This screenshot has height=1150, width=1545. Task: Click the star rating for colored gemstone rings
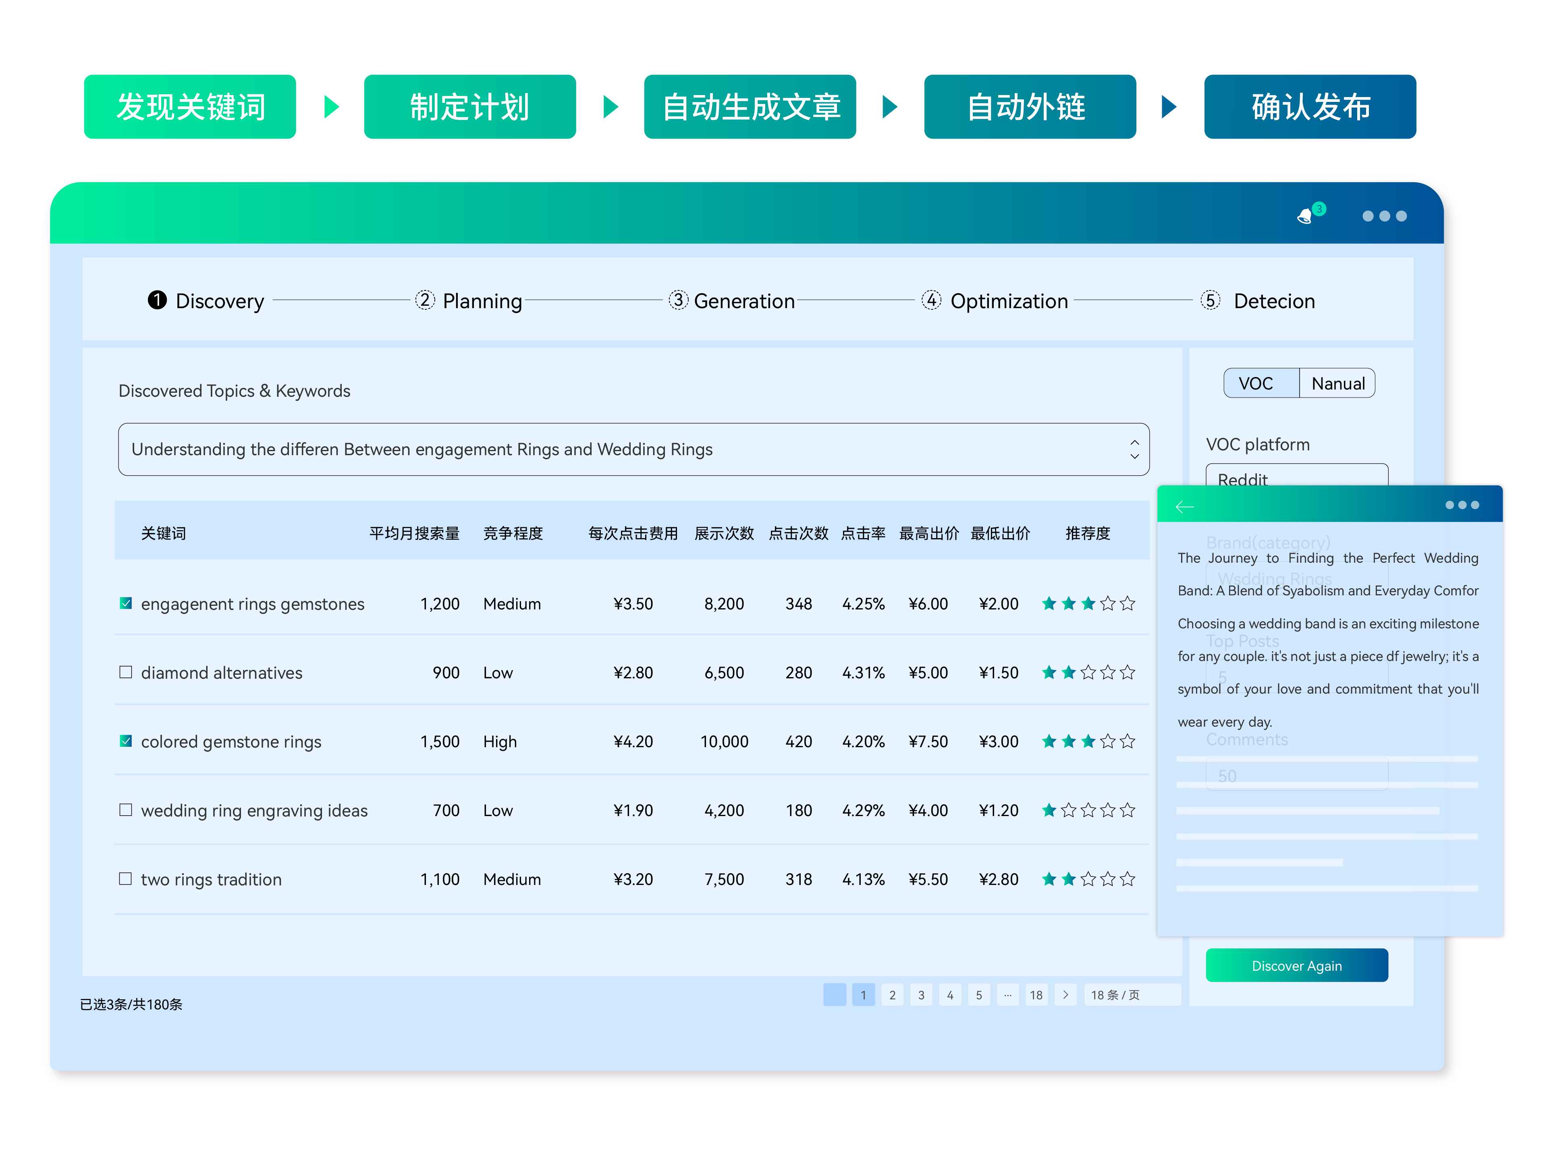(1088, 742)
